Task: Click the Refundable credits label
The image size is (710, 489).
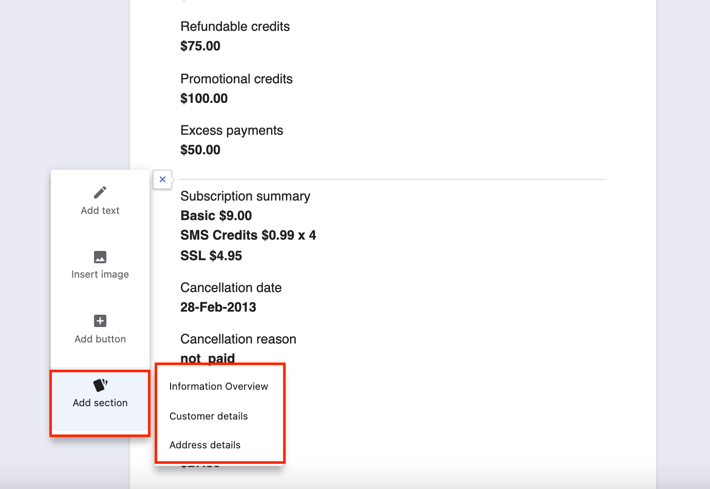Action: (x=235, y=27)
